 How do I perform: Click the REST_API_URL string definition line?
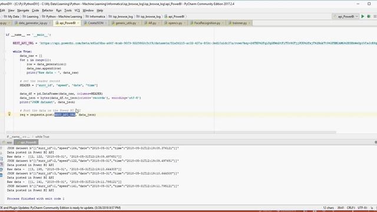[x=195, y=43]
